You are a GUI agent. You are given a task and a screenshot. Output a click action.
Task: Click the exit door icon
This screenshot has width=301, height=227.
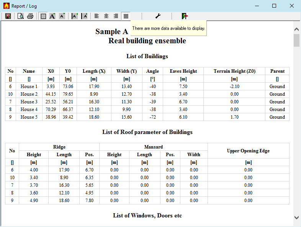[x=185, y=16]
